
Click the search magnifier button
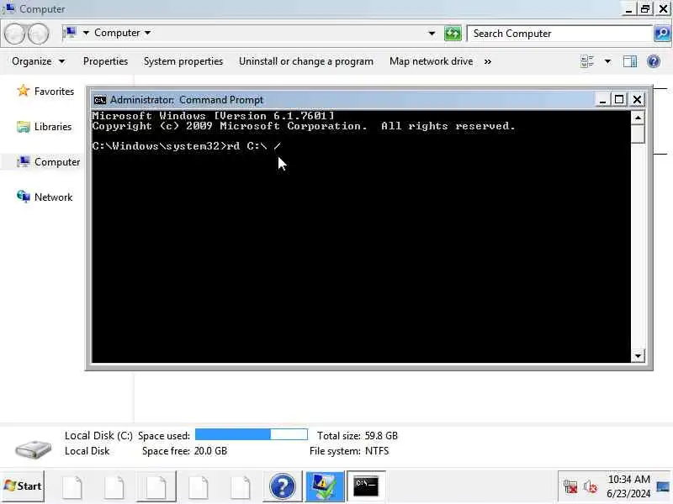662,34
